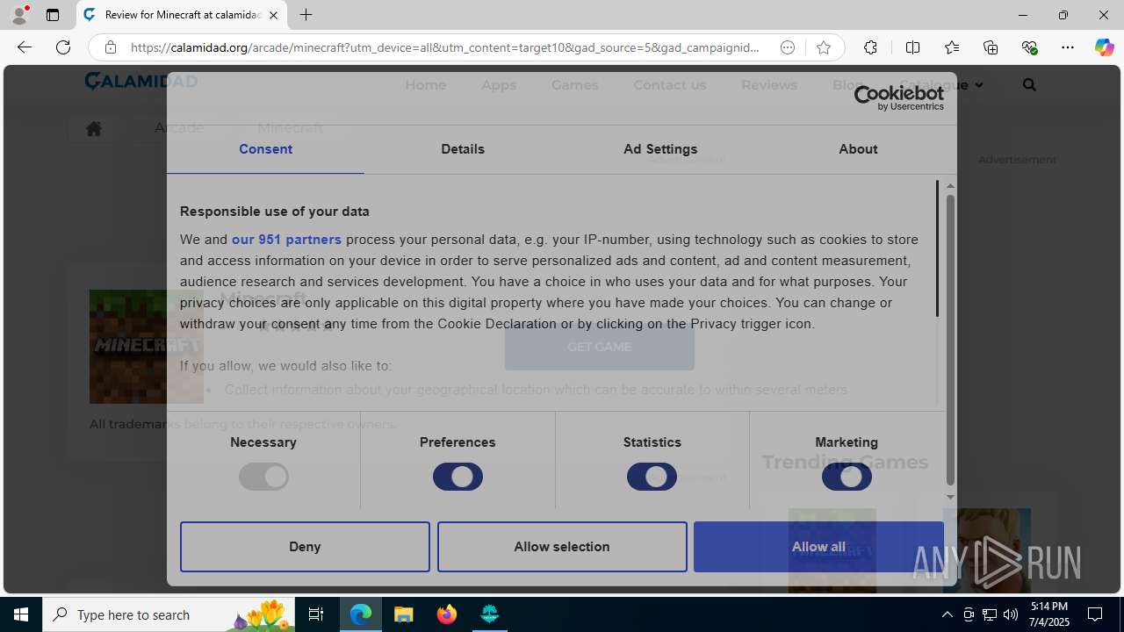View site information lock icon

(x=110, y=47)
